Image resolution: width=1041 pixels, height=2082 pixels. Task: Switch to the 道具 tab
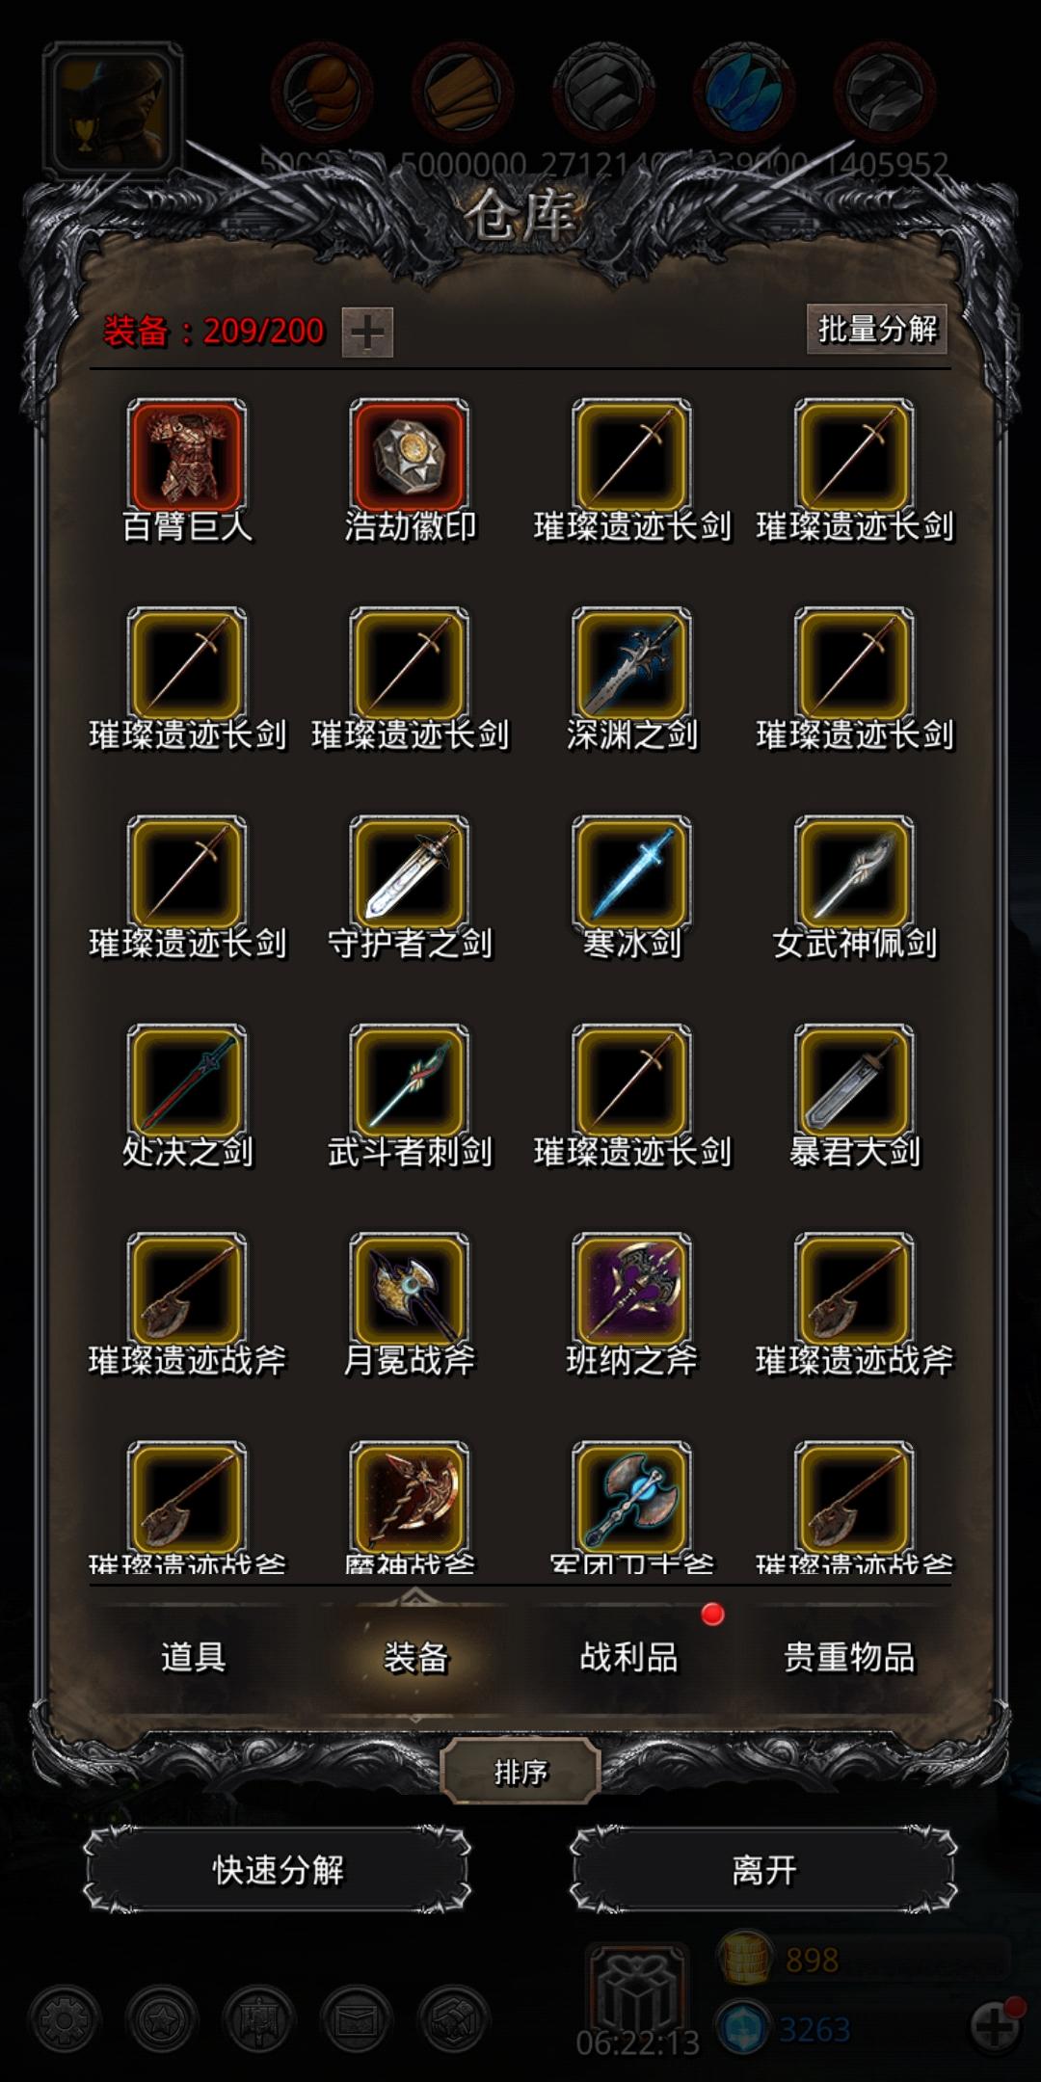194,1657
